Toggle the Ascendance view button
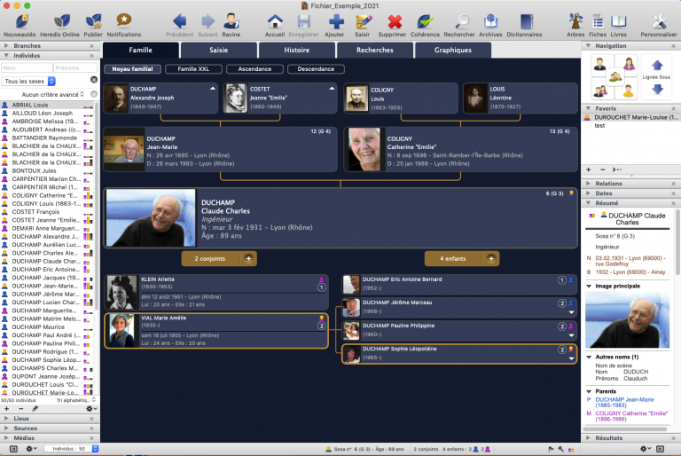Viewport: 681px width, 456px height. pyautogui.click(x=255, y=68)
